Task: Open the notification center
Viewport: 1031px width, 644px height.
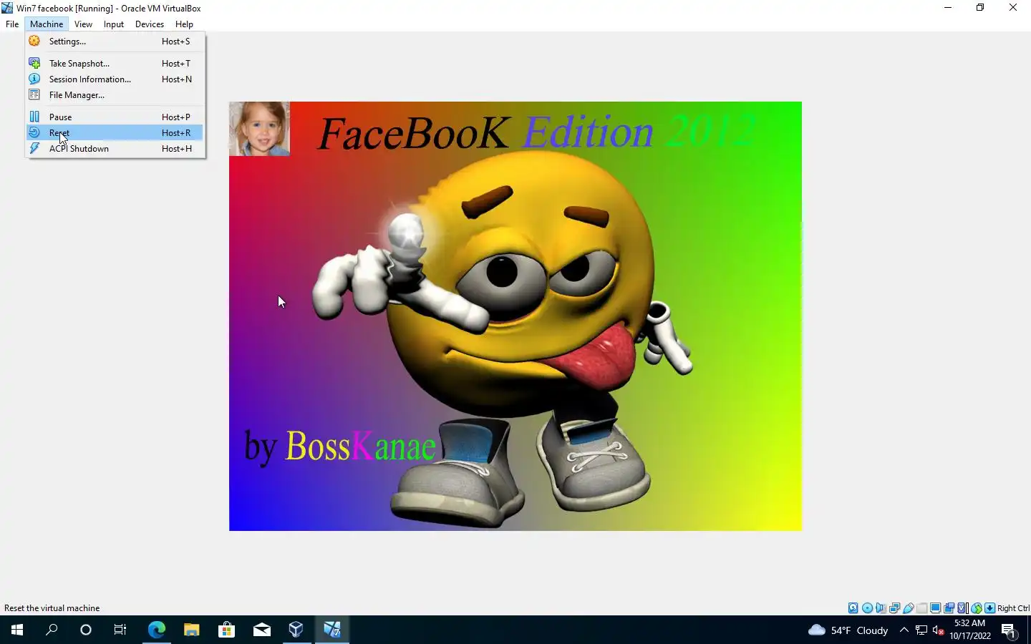Action: (1009, 630)
